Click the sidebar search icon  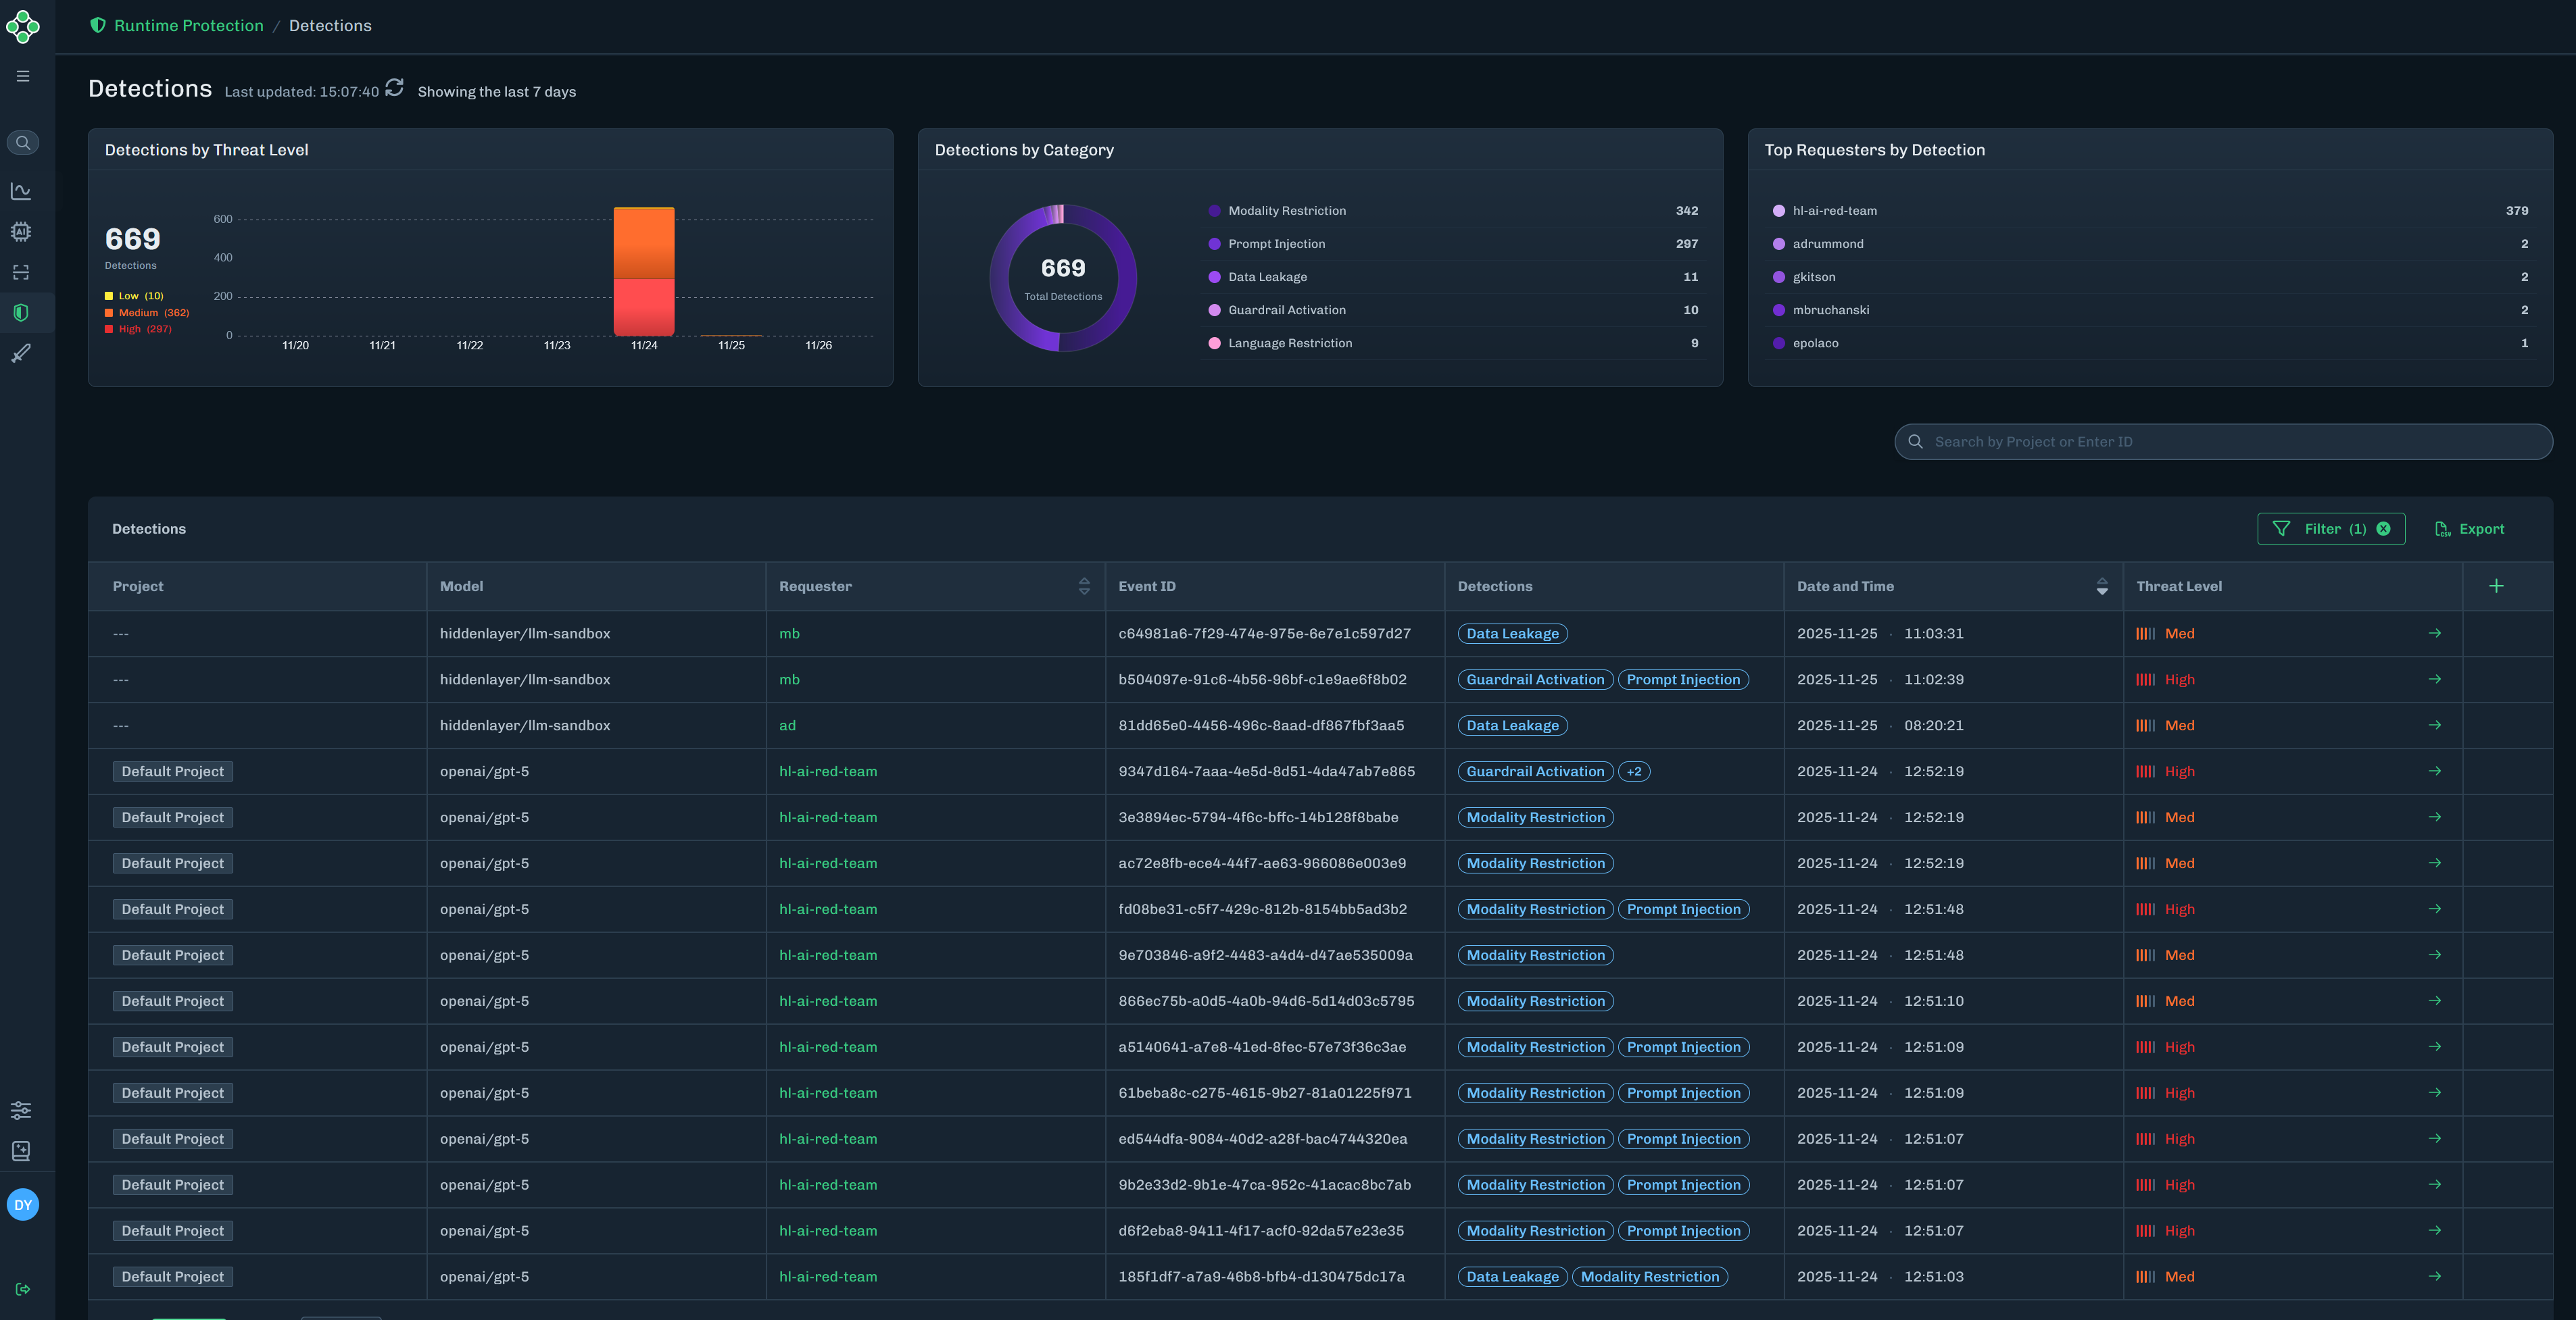(22, 143)
